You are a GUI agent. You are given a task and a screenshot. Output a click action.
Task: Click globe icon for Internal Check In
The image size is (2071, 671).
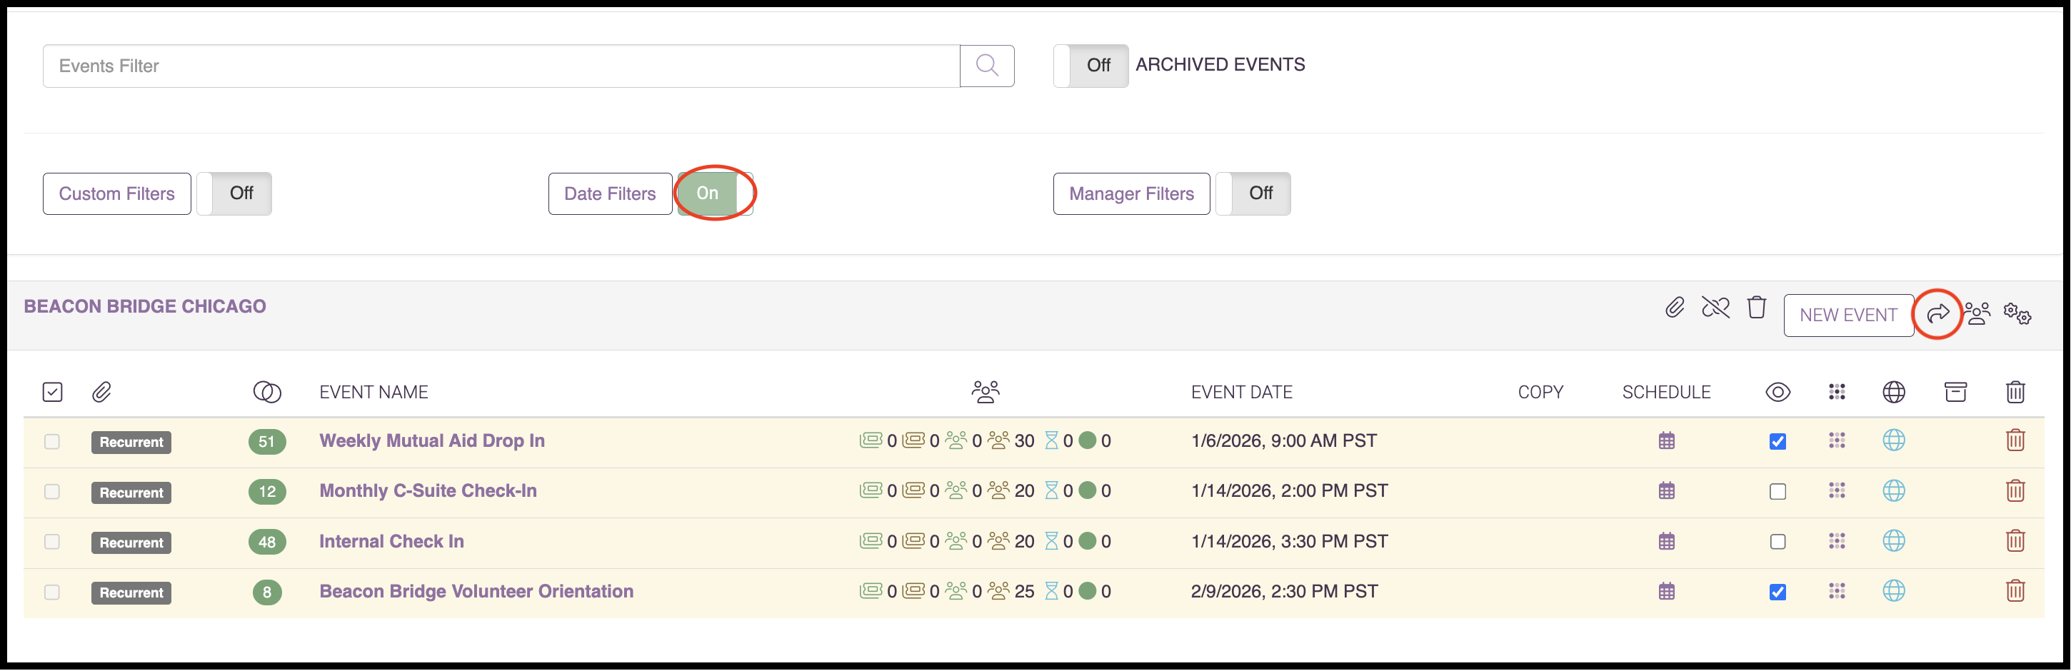(1893, 542)
